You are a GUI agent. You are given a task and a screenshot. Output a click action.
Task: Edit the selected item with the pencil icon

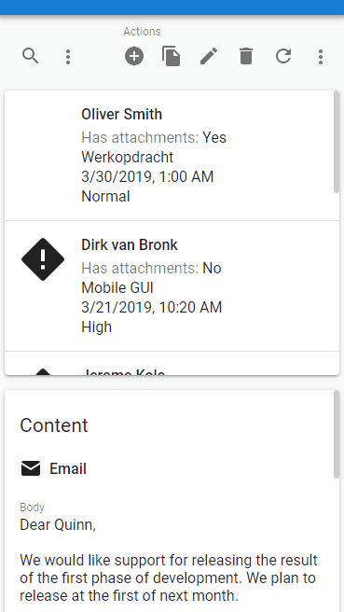point(209,56)
